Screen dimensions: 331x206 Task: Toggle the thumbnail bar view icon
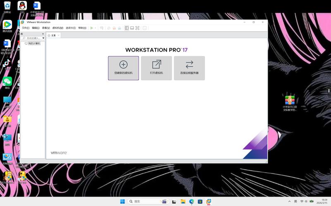132,28
